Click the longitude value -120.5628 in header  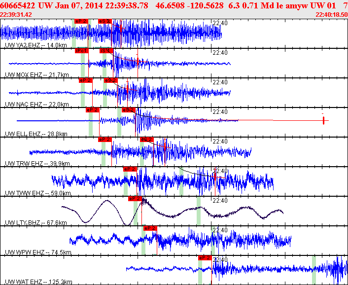click(205, 5)
